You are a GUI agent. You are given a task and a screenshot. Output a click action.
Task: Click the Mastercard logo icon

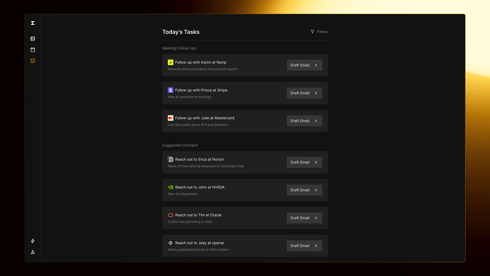click(170, 118)
